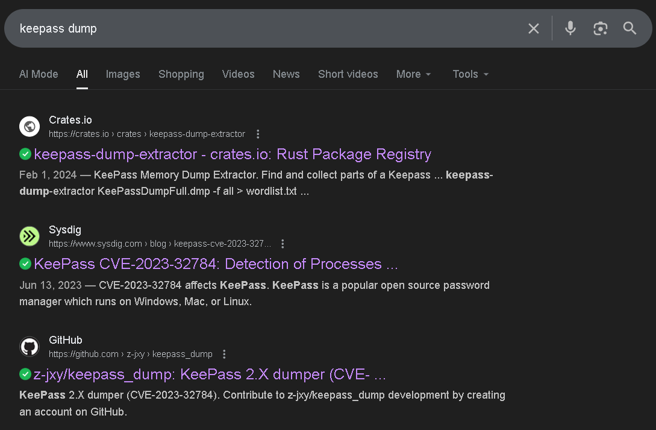Open three-dot menu for Sysdig result

pos(283,244)
